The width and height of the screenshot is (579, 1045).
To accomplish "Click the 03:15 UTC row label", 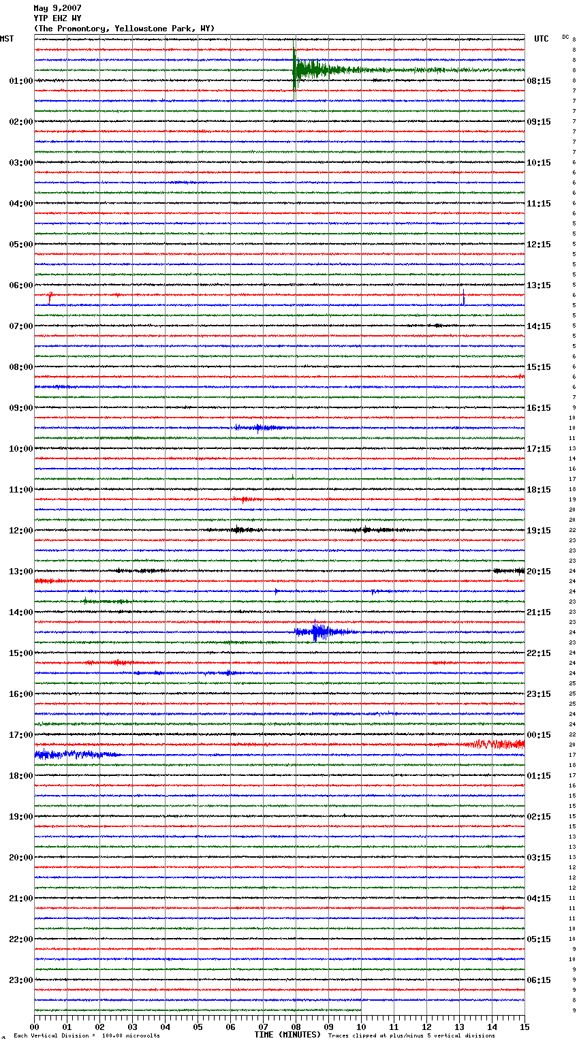I will pyautogui.click(x=539, y=858).
